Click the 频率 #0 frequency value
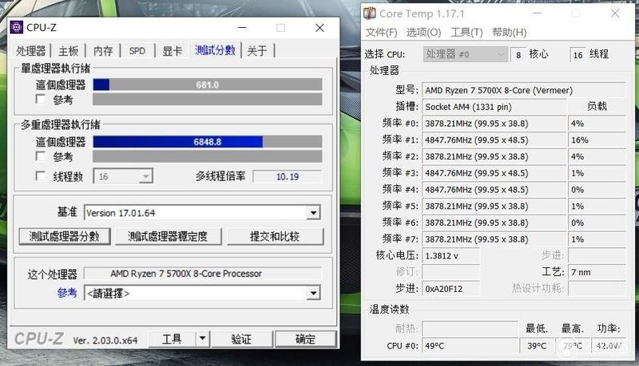The height and width of the screenshot is (366, 639). pyautogui.click(x=494, y=124)
